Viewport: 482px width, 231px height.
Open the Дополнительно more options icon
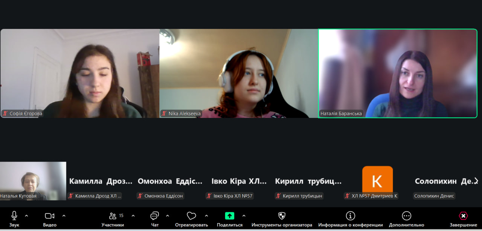(406, 216)
